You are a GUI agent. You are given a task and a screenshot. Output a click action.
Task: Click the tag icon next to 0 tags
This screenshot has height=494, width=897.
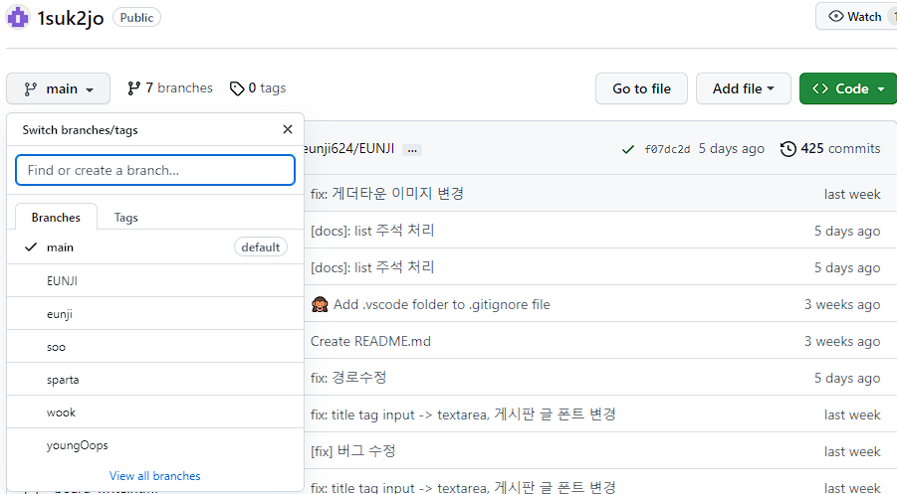tap(237, 88)
